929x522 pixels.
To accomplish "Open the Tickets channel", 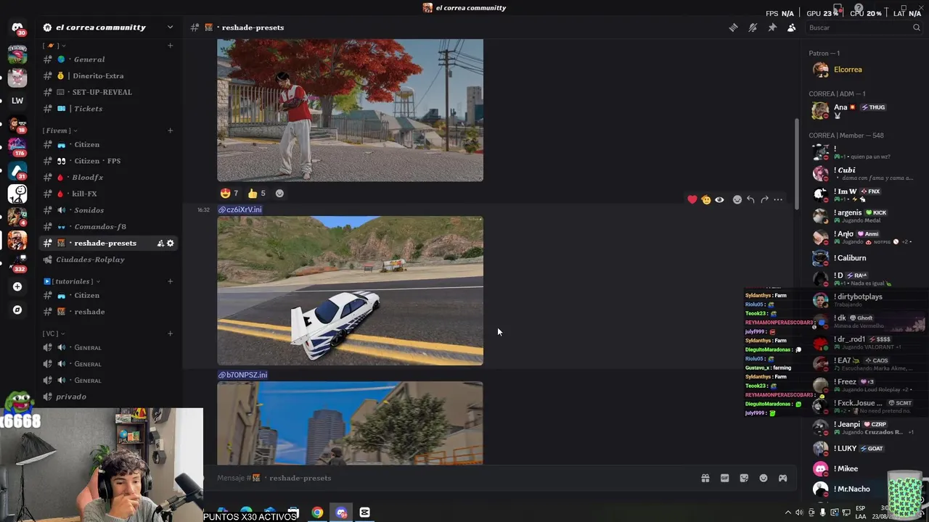I will (109, 109).
